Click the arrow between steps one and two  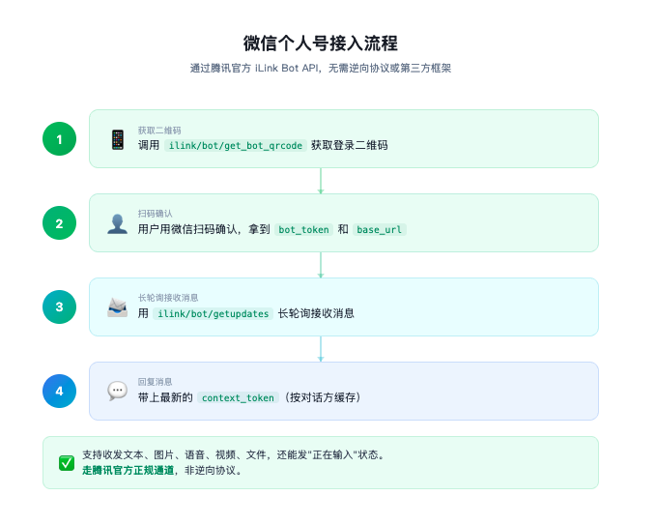click(320, 181)
